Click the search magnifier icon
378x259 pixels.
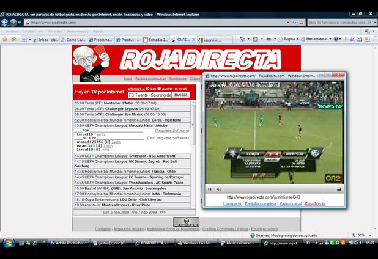(369, 23)
